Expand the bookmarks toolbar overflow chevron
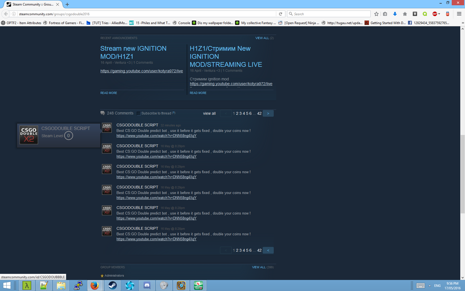 point(463,23)
